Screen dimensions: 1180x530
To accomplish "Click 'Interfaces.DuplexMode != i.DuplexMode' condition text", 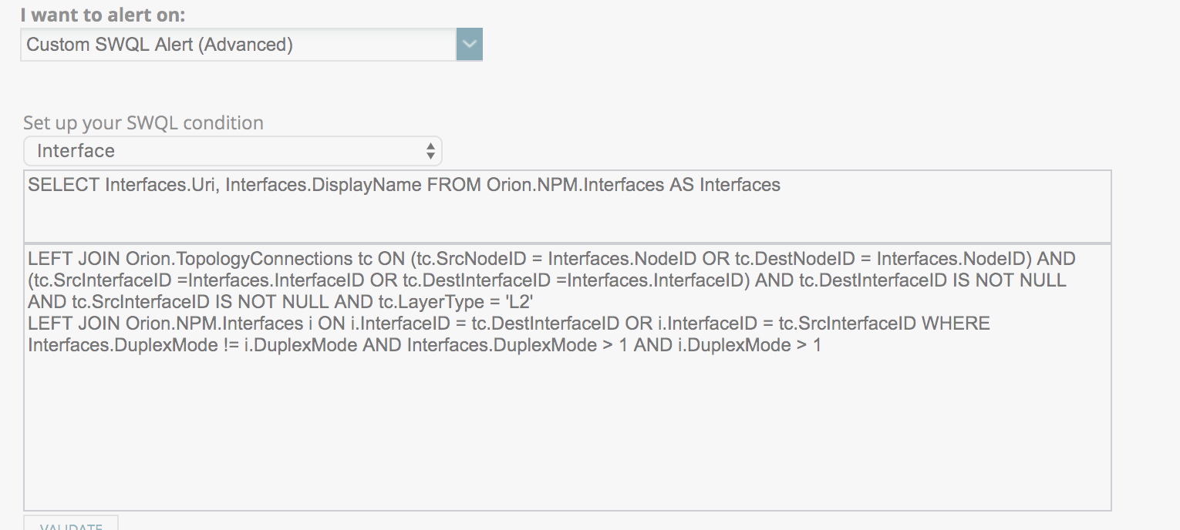I will [x=192, y=346].
